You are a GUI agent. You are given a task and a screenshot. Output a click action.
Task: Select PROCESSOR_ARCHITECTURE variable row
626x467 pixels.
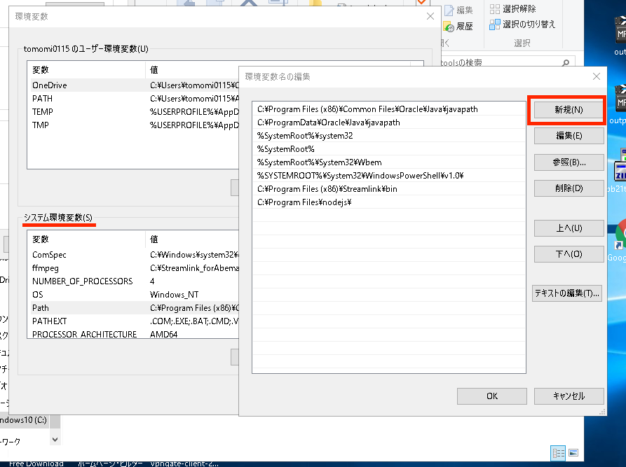tap(133, 334)
